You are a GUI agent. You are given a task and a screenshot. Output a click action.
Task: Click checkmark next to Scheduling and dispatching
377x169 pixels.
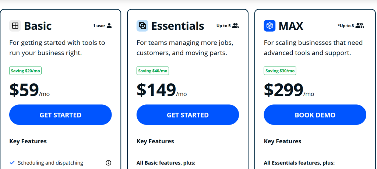[x=12, y=163]
